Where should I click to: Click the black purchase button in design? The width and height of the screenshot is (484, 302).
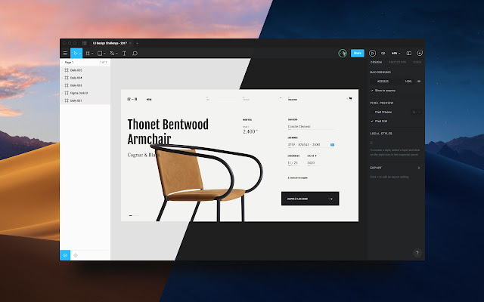310,199
